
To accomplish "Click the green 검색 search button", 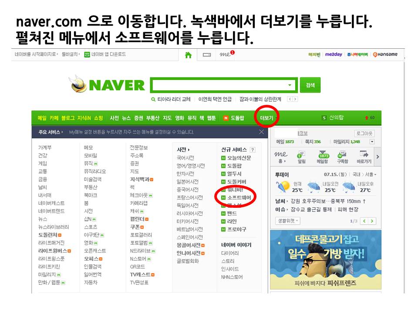I will point(310,85).
